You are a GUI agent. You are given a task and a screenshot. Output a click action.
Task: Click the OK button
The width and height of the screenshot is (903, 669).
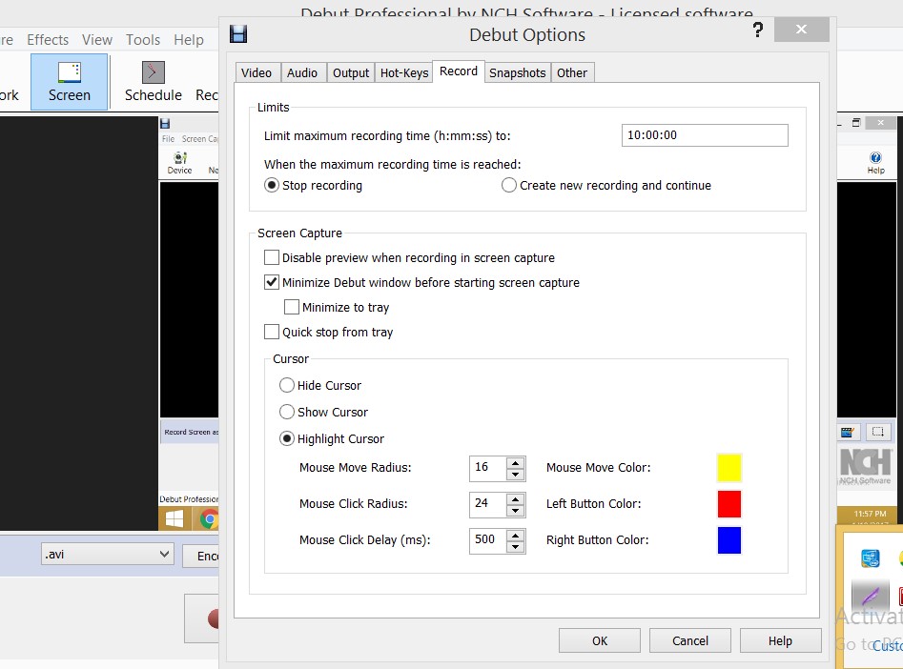tap(600, 640)
